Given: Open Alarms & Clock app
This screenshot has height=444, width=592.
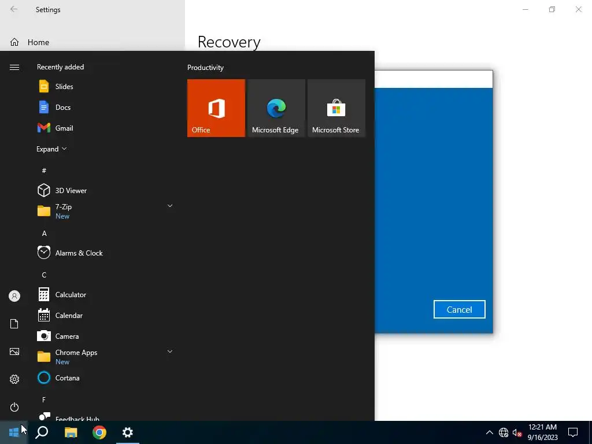Looking at the screenshot, I should 105,253.
